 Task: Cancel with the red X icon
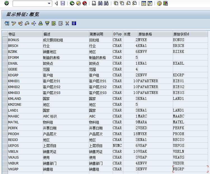pos(85,3)
